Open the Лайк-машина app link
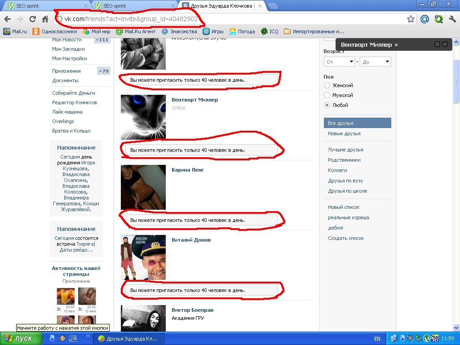Image resolution: width=460 pixels, height=345 pixels. pyautogui.click(x=67, y=112)
